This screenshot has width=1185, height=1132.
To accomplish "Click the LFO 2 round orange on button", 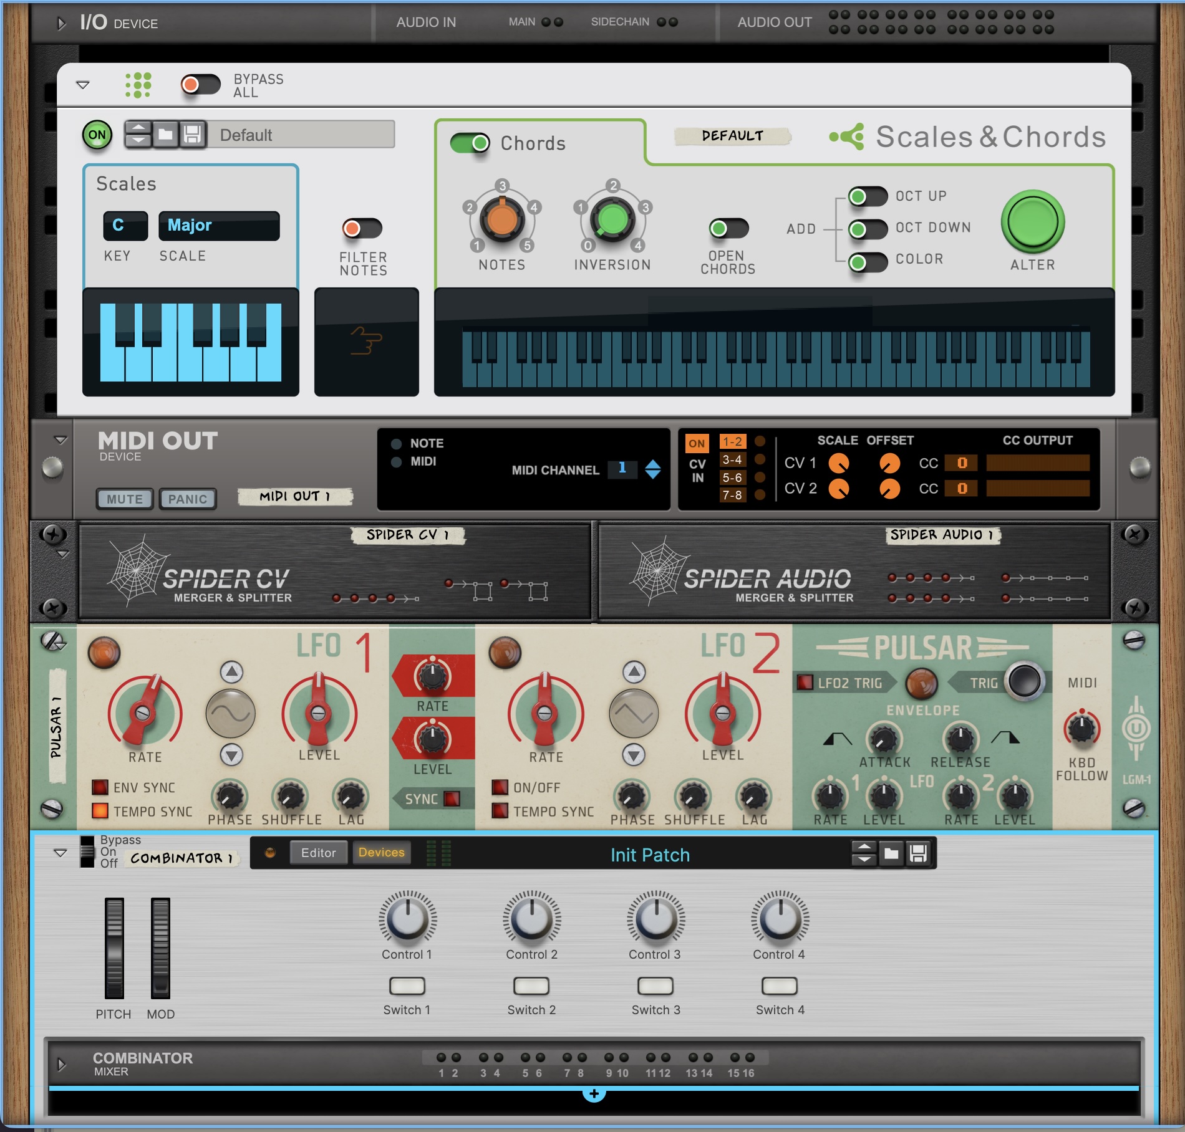I will pyautogui.click(x=505, y=653).
